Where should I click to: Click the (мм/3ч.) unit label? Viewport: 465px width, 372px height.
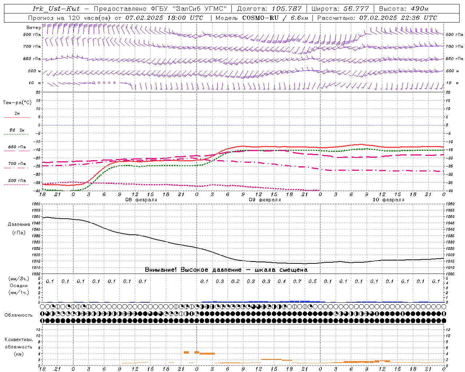click(x=19, y=279)
